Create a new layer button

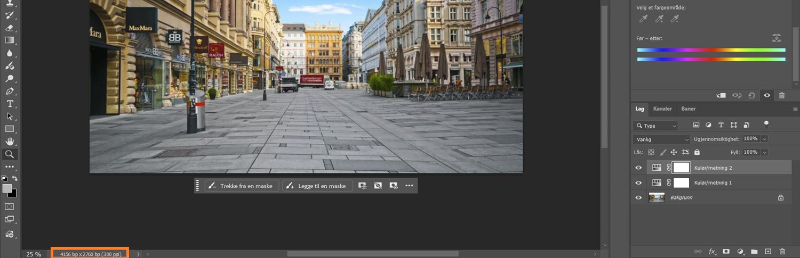click(768, 251)
